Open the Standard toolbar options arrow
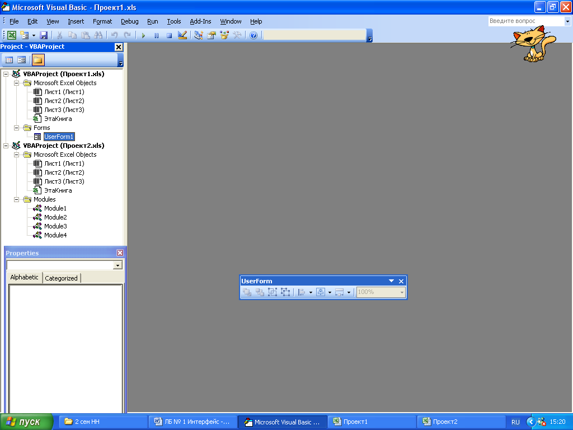The width and height of the screenshot is (573, 430). (x=369, y=36)
